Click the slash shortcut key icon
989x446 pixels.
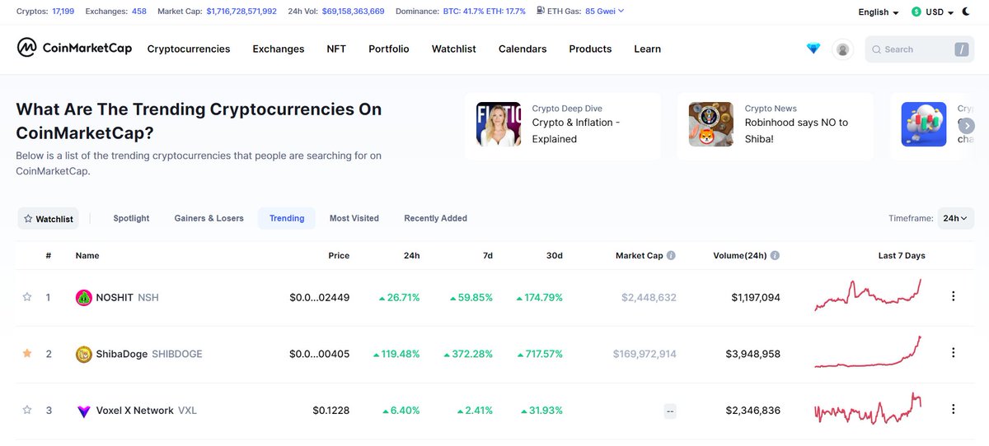pyautogui.click(x=962, y=49)
